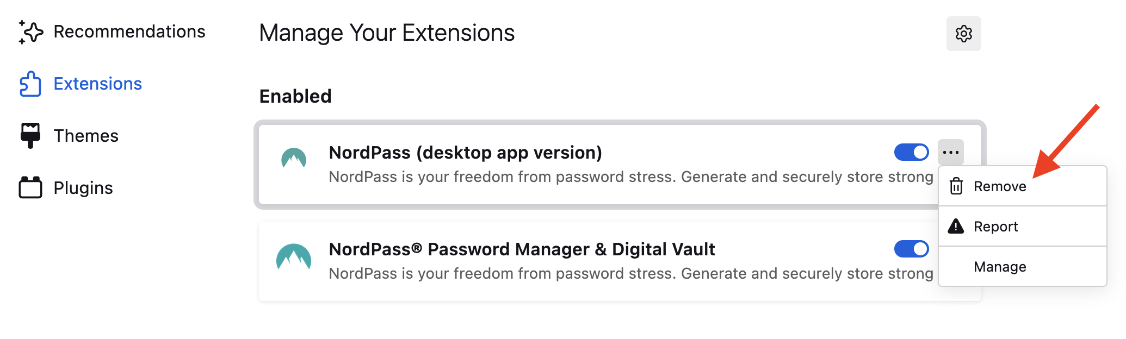Open NordPass desktop app version extension details
The height and width of the screenshot is (339, 1126).
[x=465, y=153]
